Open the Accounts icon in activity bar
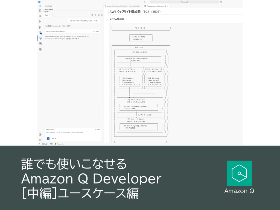This screenshot has height=210, width=280. pos(40,134)
